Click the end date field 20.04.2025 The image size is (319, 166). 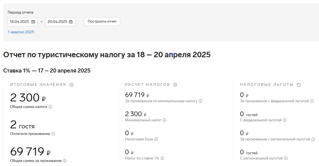point(60,22)
